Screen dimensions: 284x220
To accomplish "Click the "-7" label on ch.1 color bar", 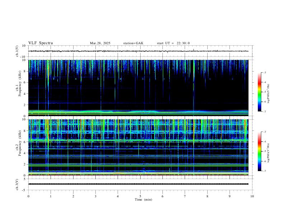I will [x=264, y=112].
